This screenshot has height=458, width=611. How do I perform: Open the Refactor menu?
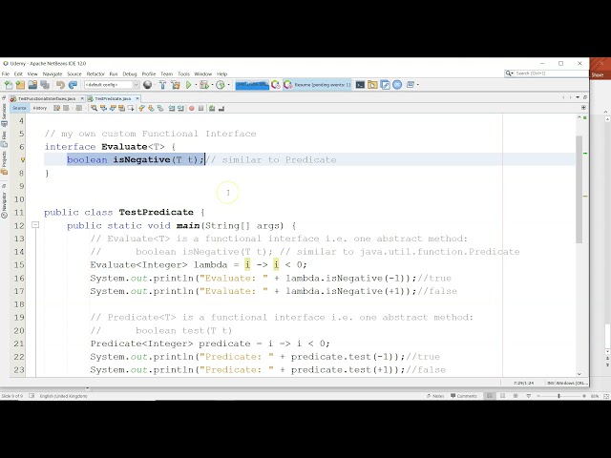pyautogui.click(x=95, y=74)
